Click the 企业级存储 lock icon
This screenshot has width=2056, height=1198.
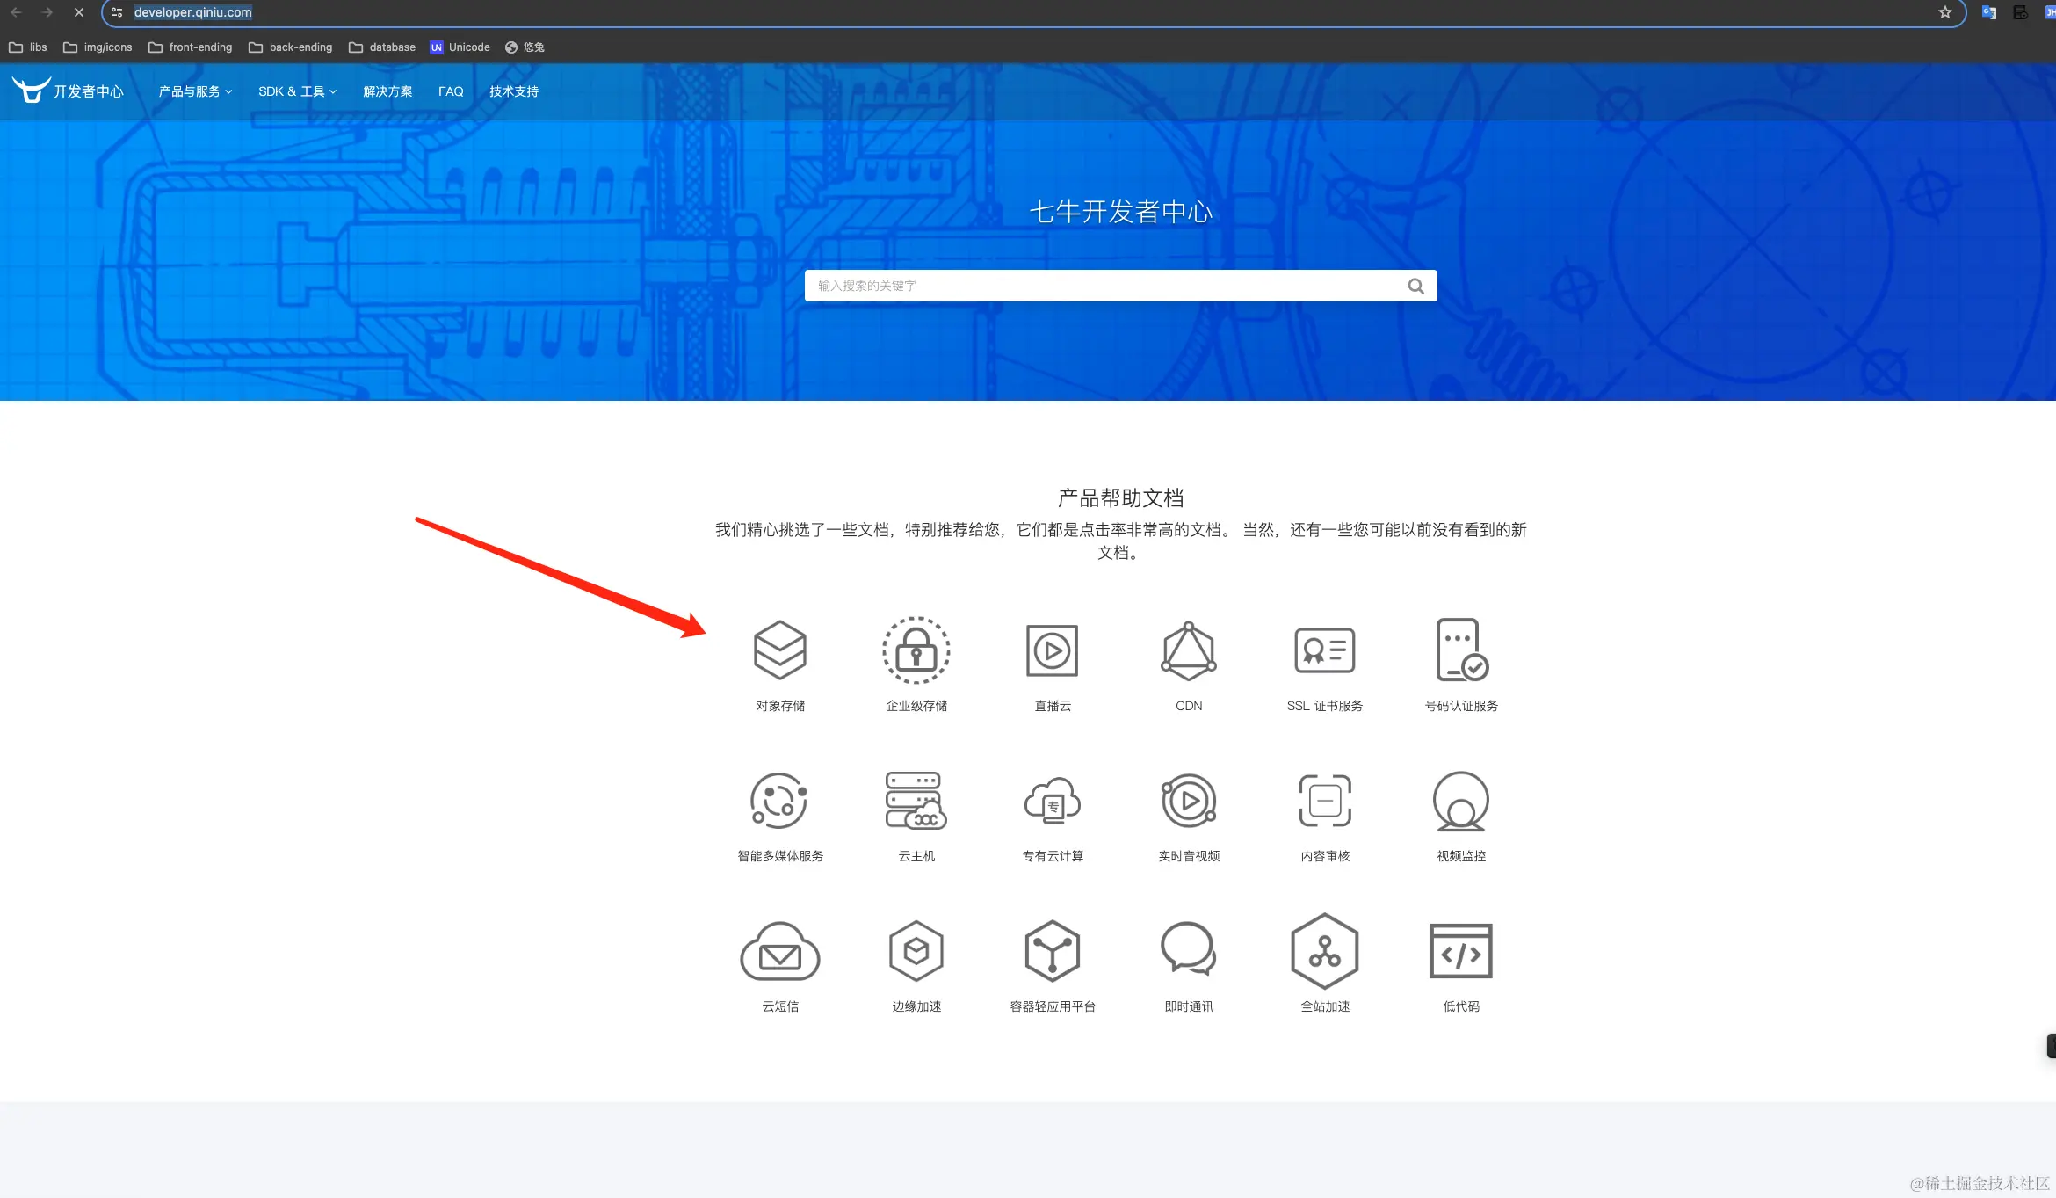point(916,650)
